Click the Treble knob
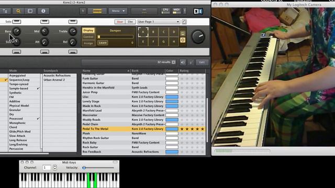Screen dimensions: 335x188 coord(73,31)
